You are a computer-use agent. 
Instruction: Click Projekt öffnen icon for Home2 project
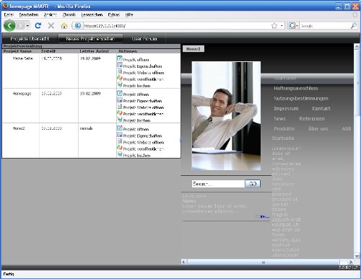(120, 128)
